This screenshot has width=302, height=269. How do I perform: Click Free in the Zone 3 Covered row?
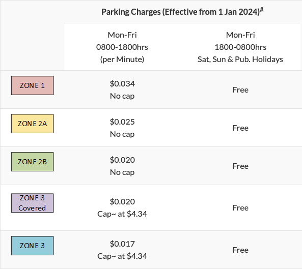point(240,207)
